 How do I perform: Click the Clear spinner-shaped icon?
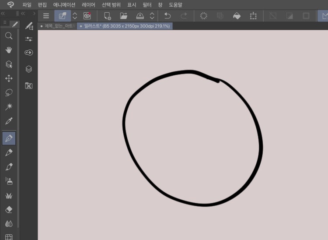(x=203, y=16)
